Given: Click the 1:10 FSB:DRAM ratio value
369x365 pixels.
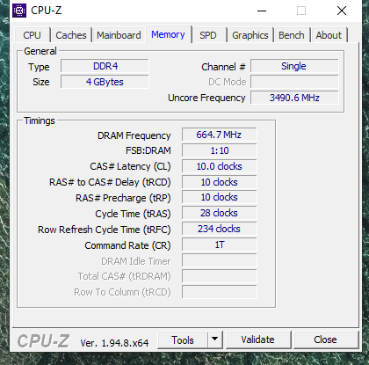Looking at the screenshot, I should point(219,150).
